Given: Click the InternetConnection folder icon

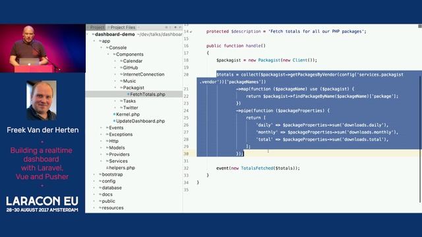Looking at the screenshot, I should 121,74.
